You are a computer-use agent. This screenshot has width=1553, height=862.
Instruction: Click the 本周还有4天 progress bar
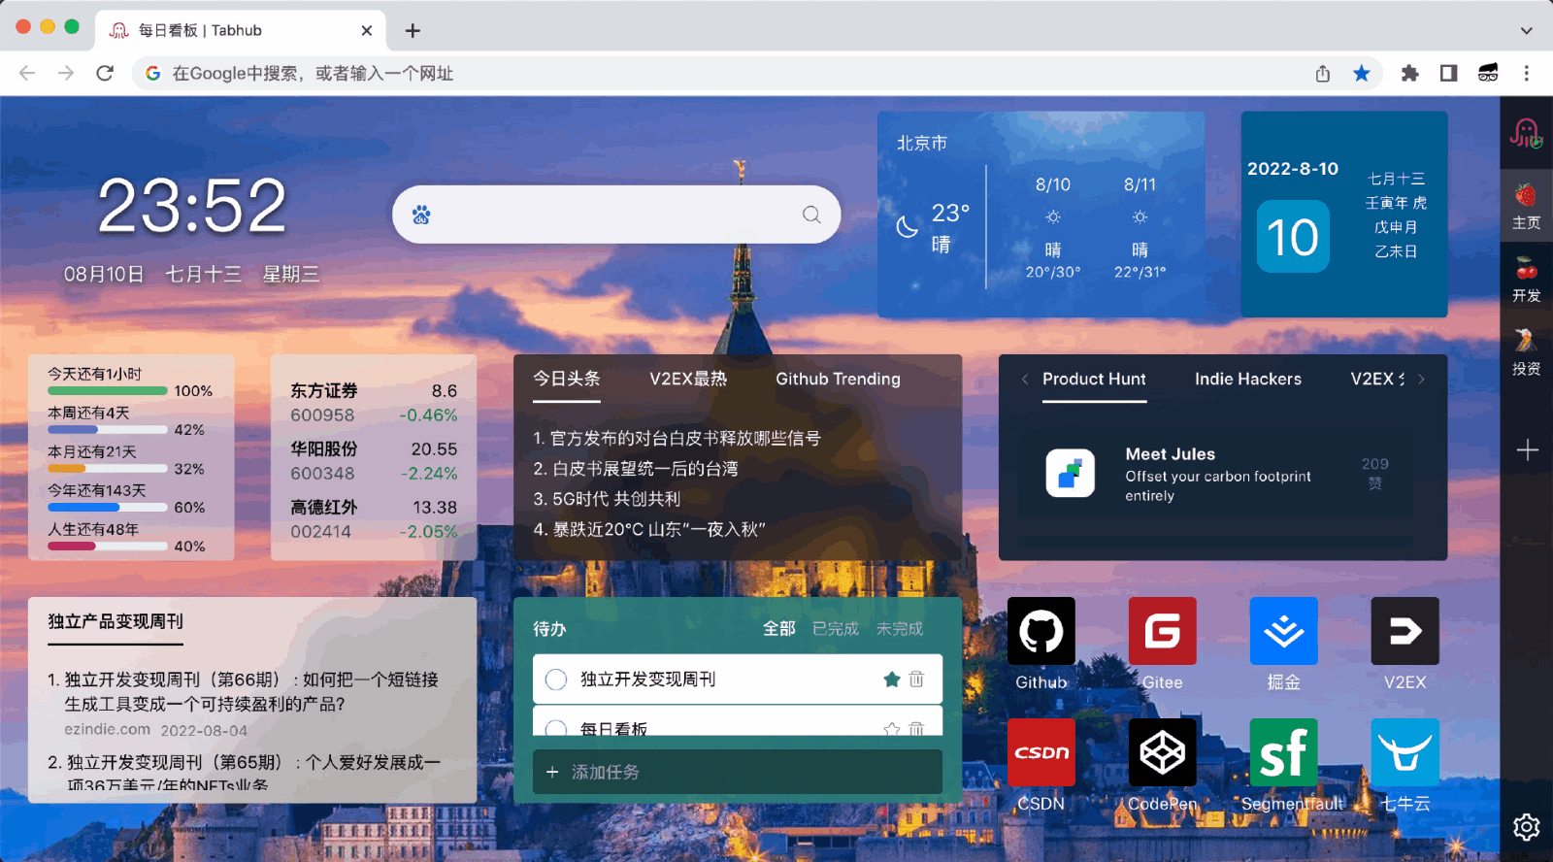108,430
